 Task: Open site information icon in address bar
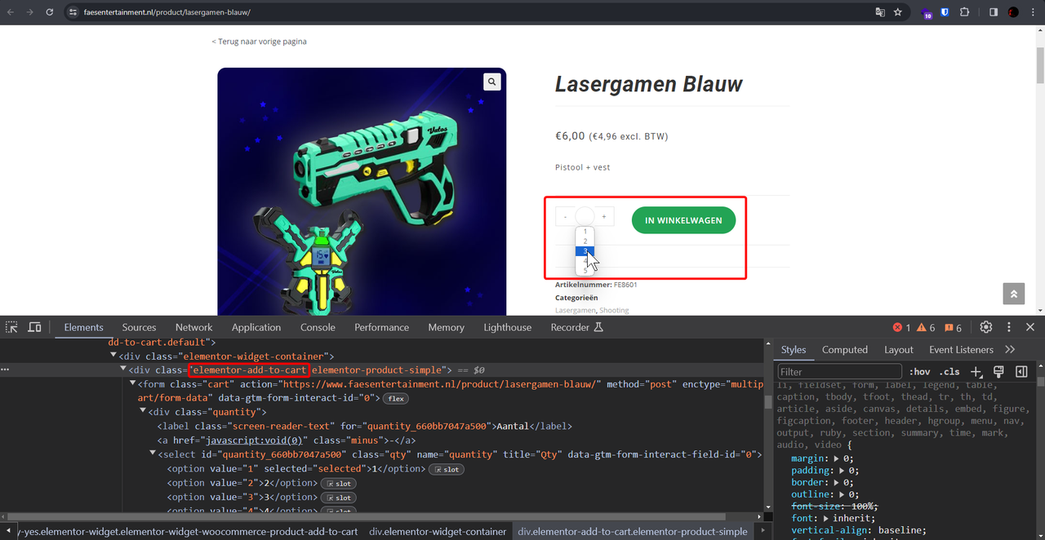(73, 12)
